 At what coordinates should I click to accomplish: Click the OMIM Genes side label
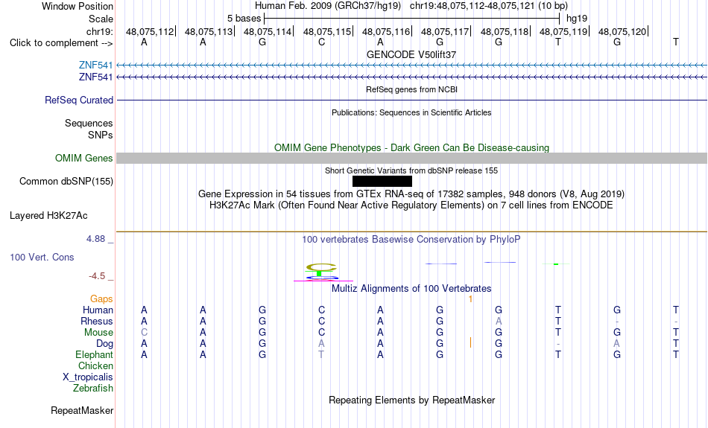pyautogui.click(x=84, y=159)
